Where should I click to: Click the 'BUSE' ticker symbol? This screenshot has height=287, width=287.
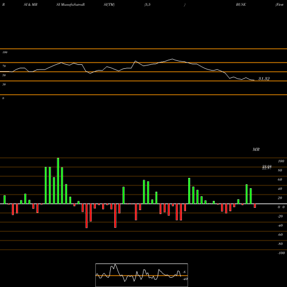click(x=241, y=5)
